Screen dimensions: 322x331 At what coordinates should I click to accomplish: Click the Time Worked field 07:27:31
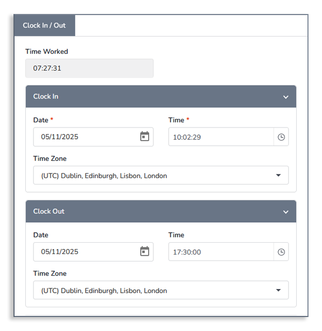pos(89,68)
